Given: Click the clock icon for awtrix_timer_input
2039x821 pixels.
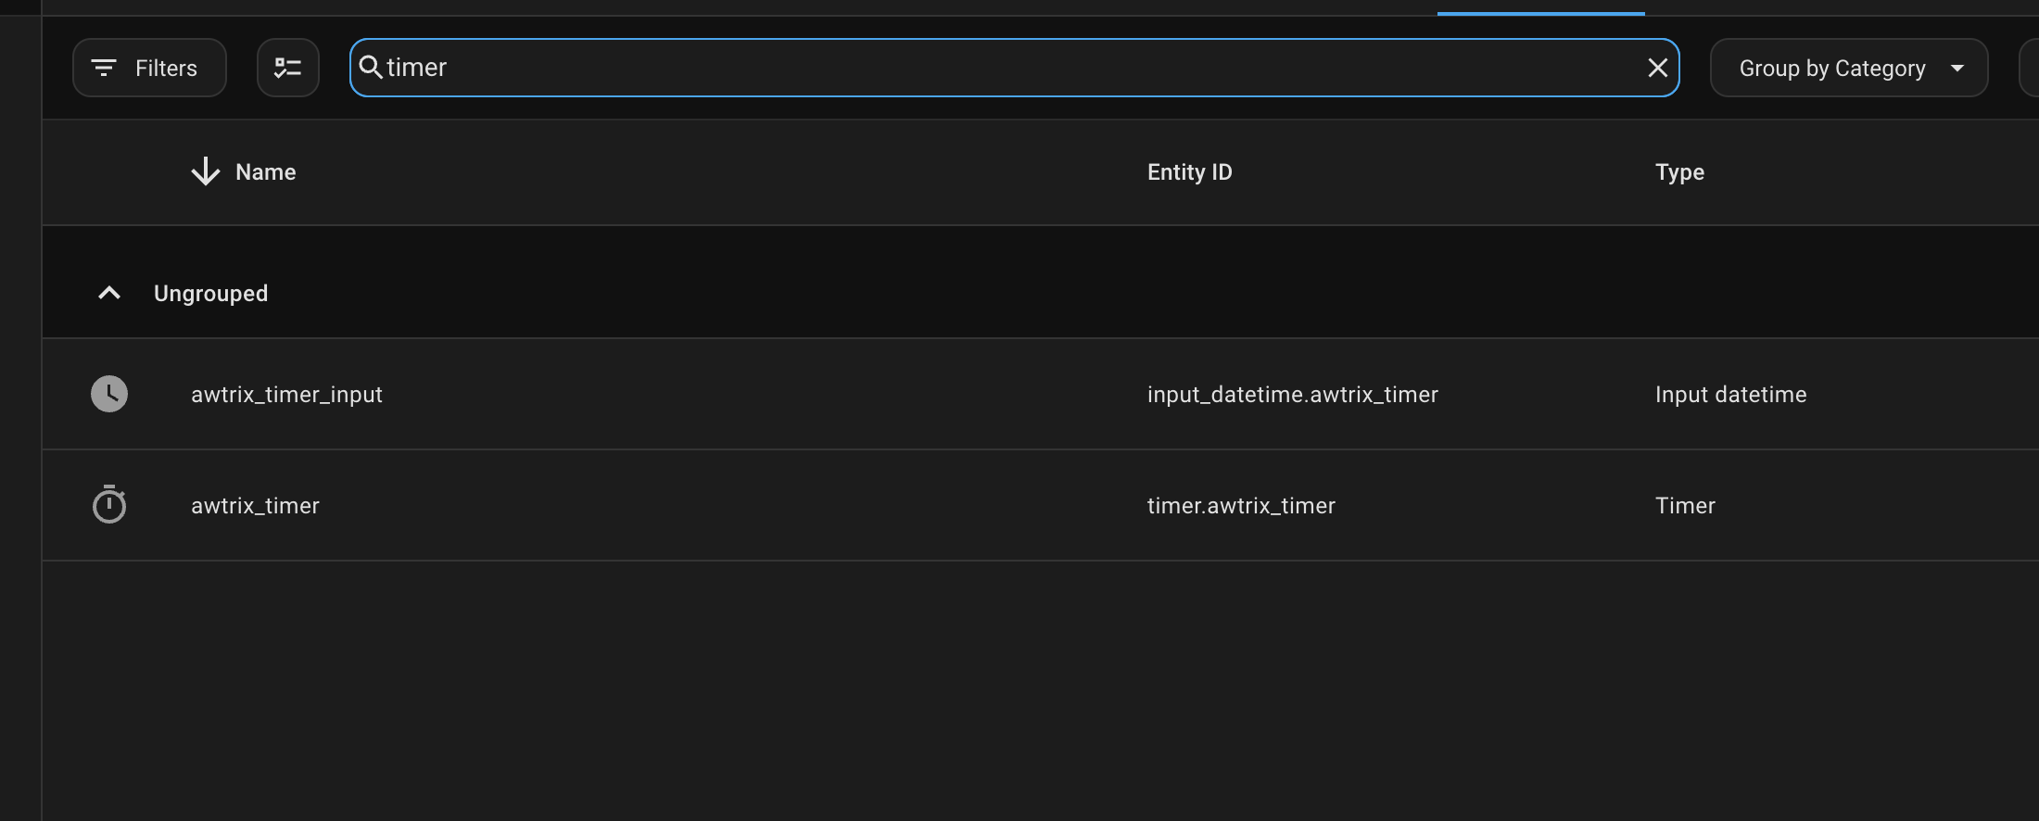Looking at the screenshot, I should click(x=109, y=394).
